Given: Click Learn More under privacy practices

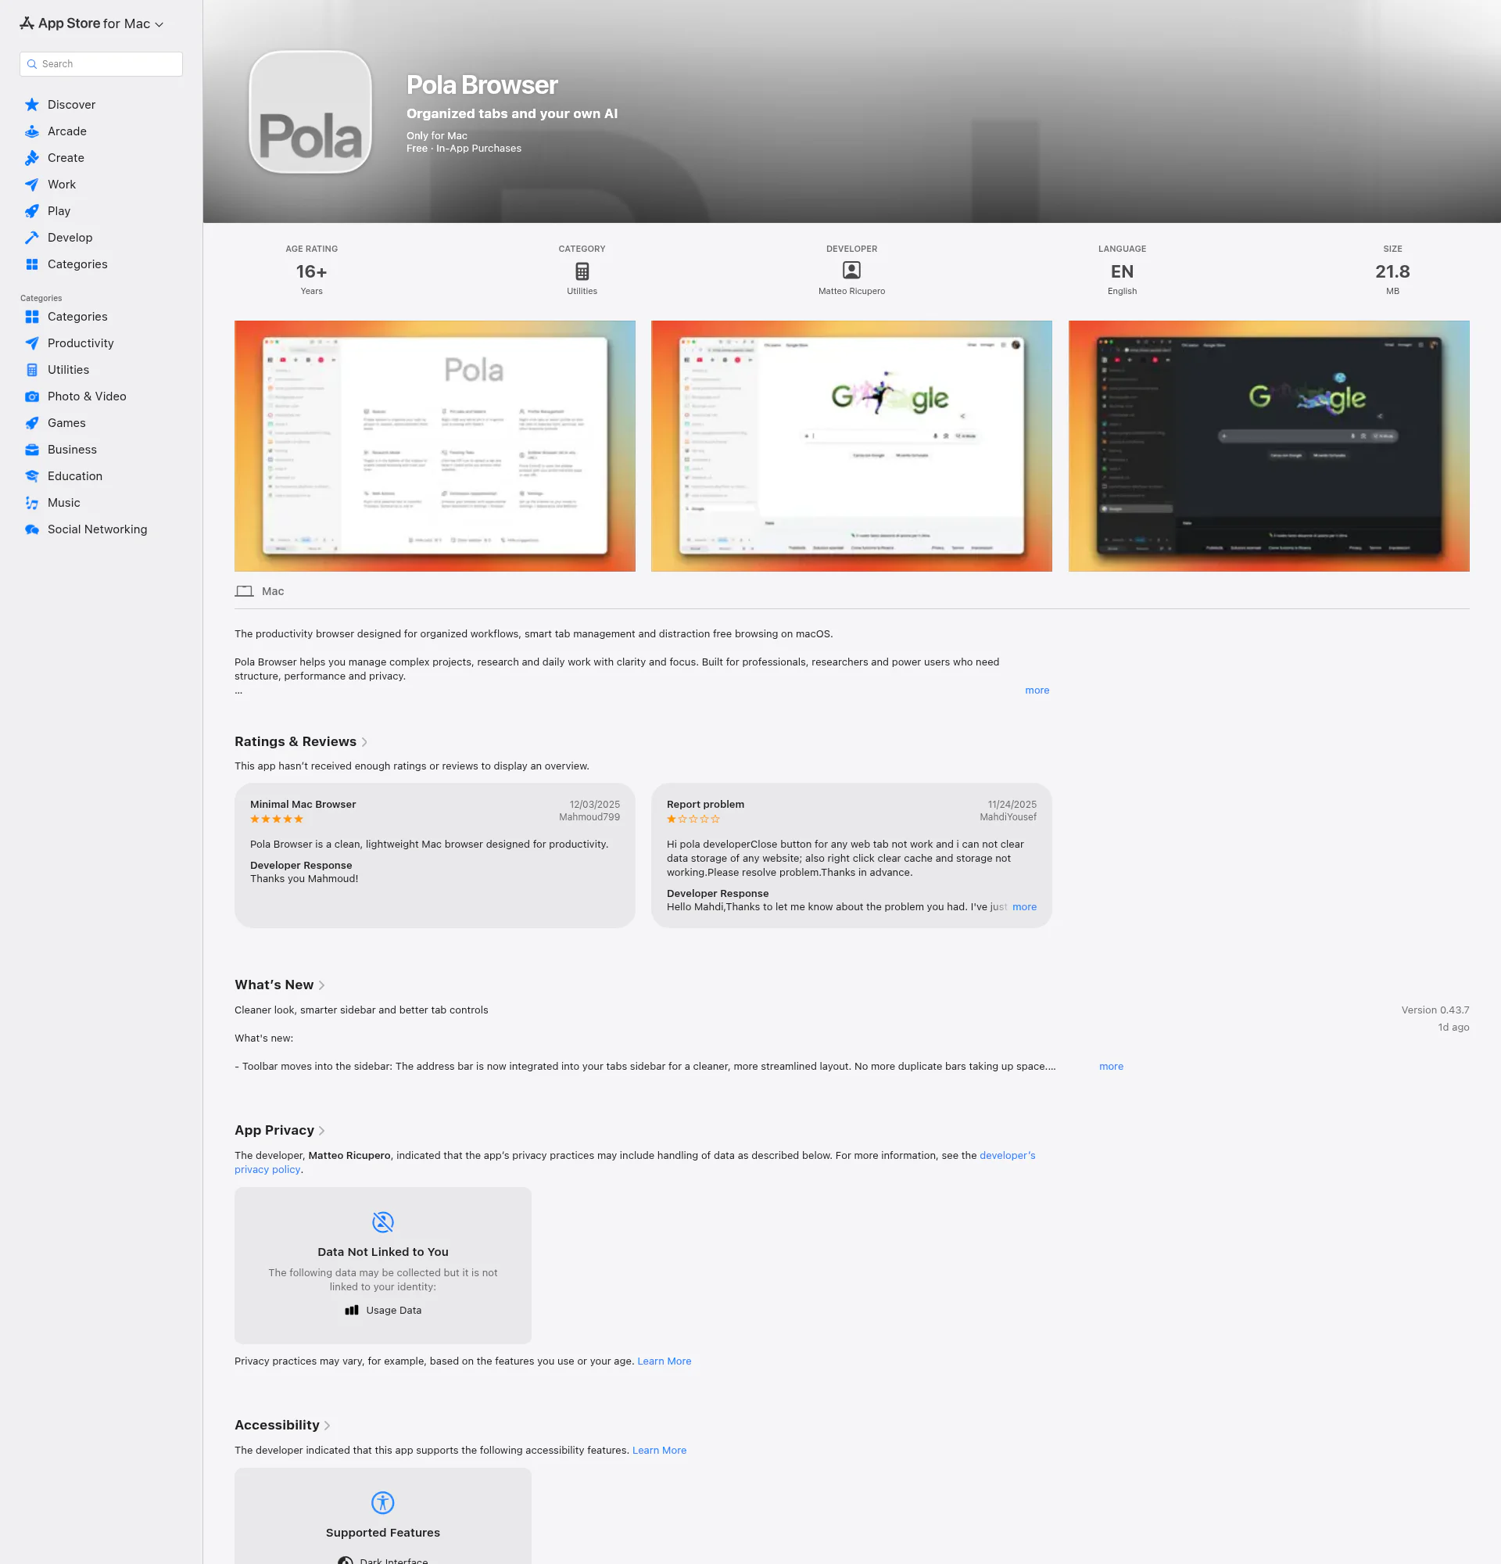Looking at the screenshot, I should coord(665,1361).
